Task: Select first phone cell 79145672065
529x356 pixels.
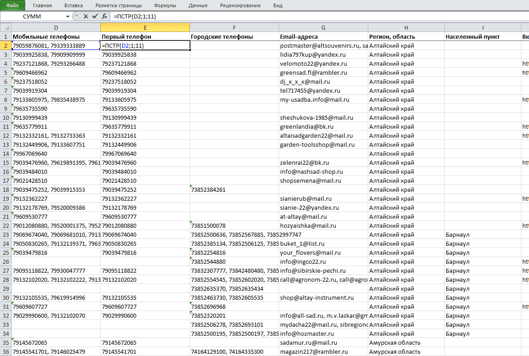Action: [145, 342]
